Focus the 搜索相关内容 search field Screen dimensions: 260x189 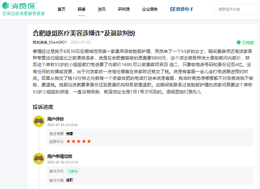(237, 9)
